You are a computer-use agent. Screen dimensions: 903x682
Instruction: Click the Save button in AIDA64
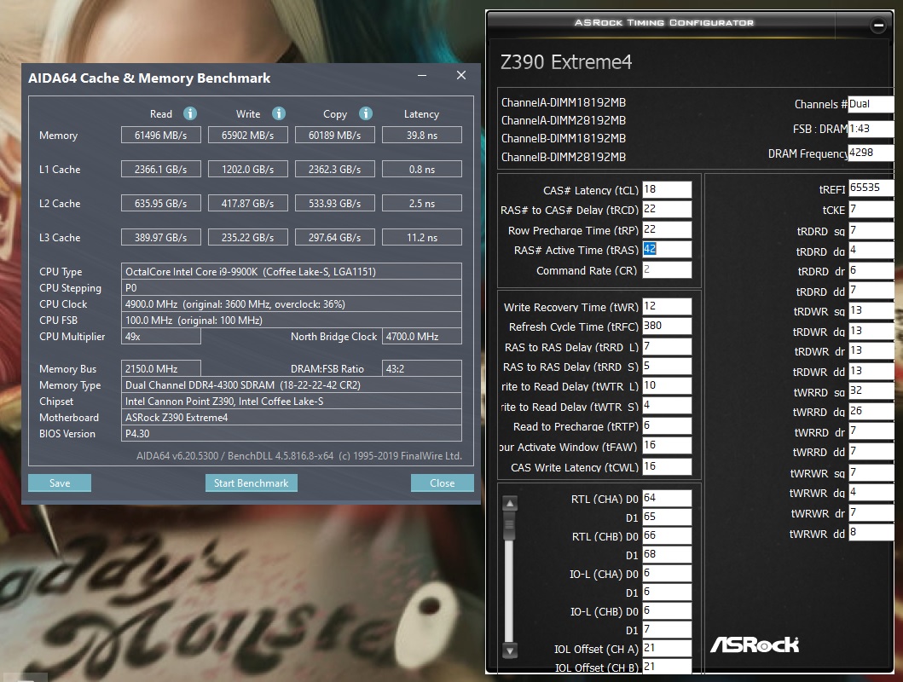(60, 483)
